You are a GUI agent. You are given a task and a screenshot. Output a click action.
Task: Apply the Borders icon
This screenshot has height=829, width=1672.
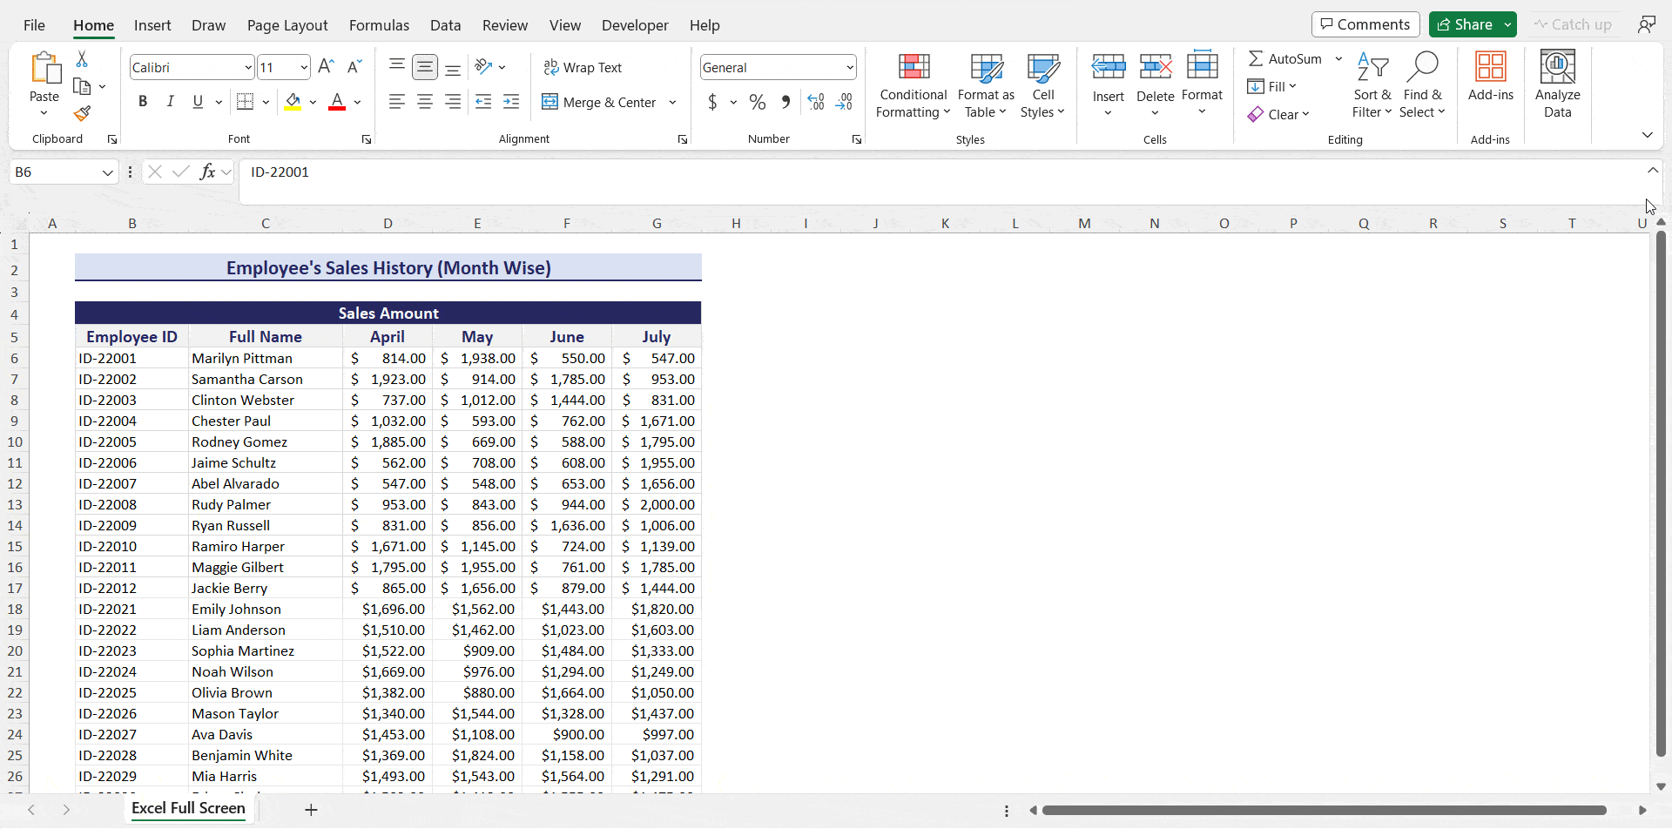point(246,102)
